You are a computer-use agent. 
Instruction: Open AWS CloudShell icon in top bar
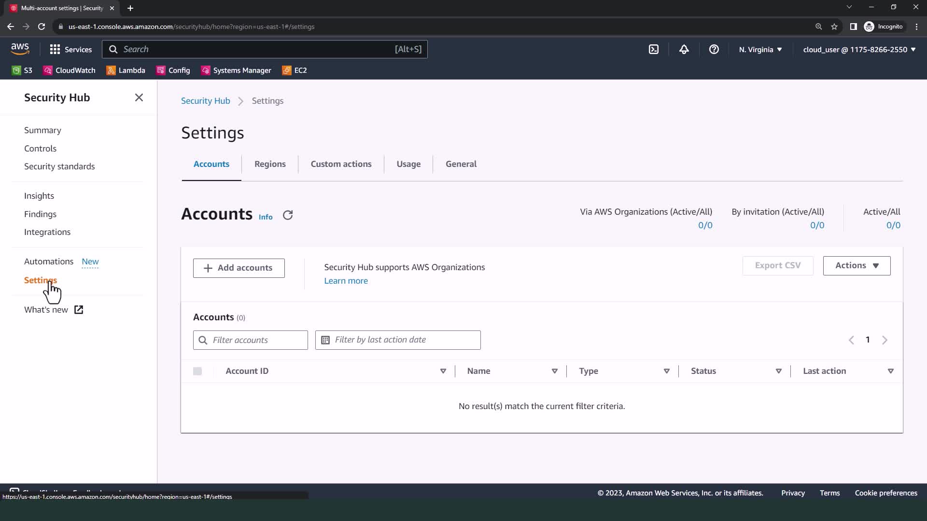click(x=653, y=49)
